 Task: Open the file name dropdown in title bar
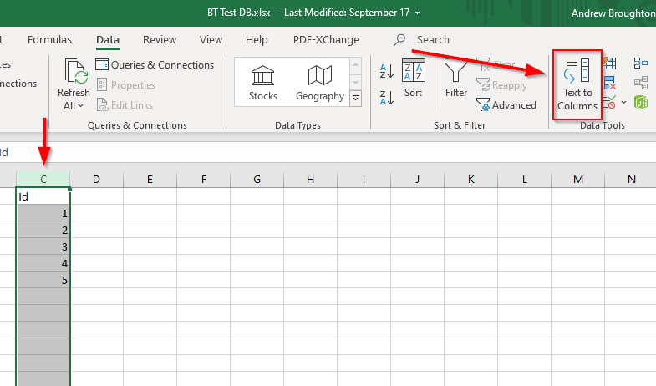coord(418,13)
